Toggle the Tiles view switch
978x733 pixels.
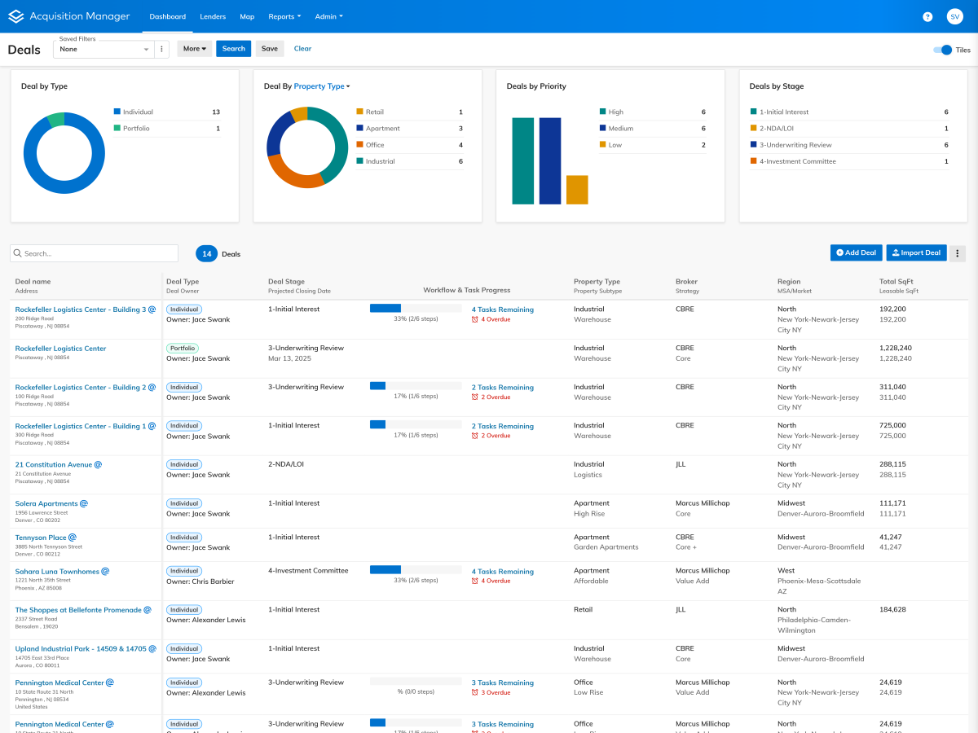[x=942, y=50]
